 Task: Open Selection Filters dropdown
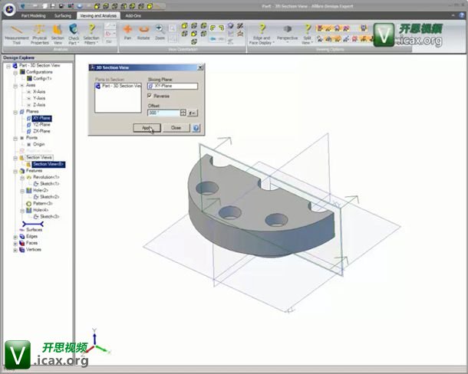[91, 34]
